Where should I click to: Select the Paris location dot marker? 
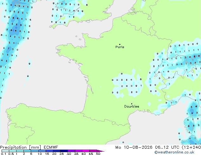120,44
